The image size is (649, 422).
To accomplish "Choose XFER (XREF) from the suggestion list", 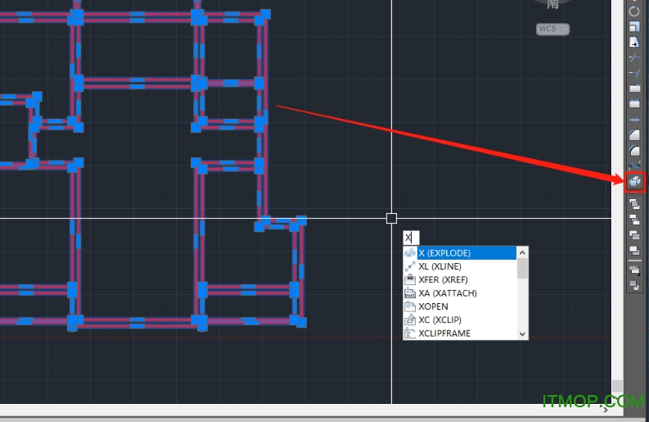I will 460,279.
